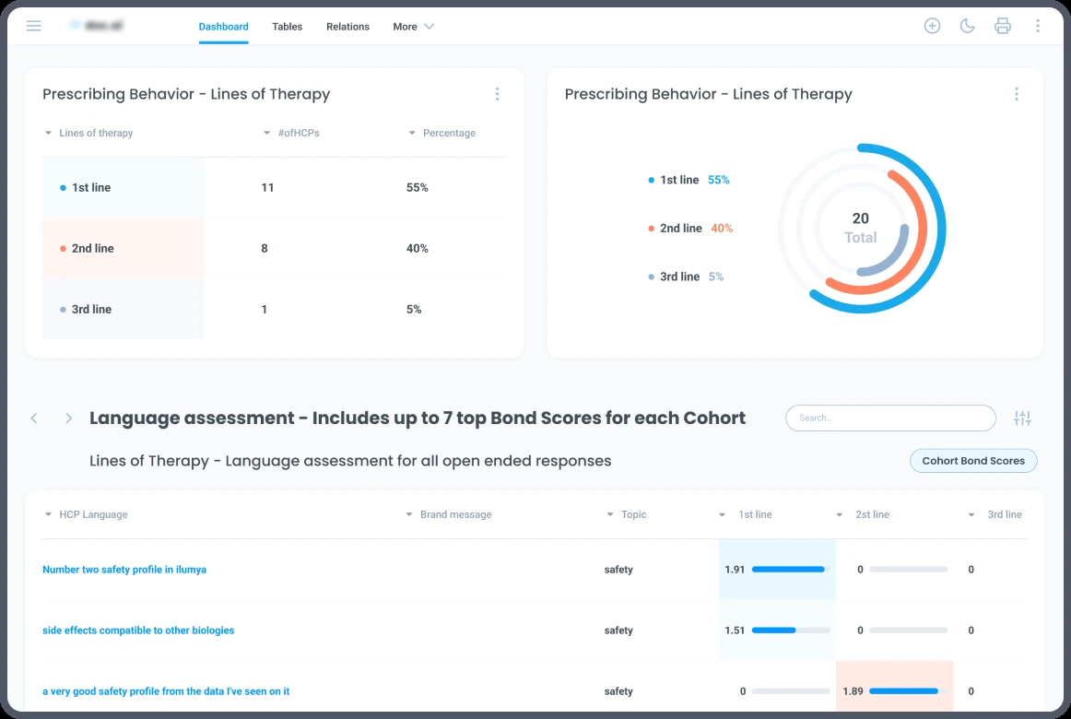Open options menu of table card
The image size is (1071, 719).
498,94
